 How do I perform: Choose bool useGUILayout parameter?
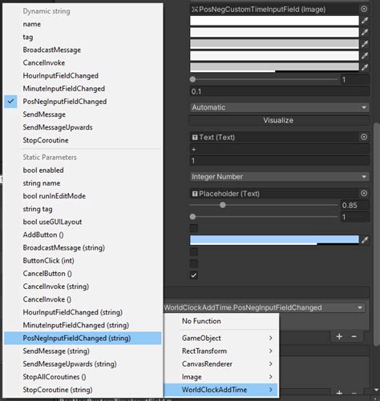point(83,222)
